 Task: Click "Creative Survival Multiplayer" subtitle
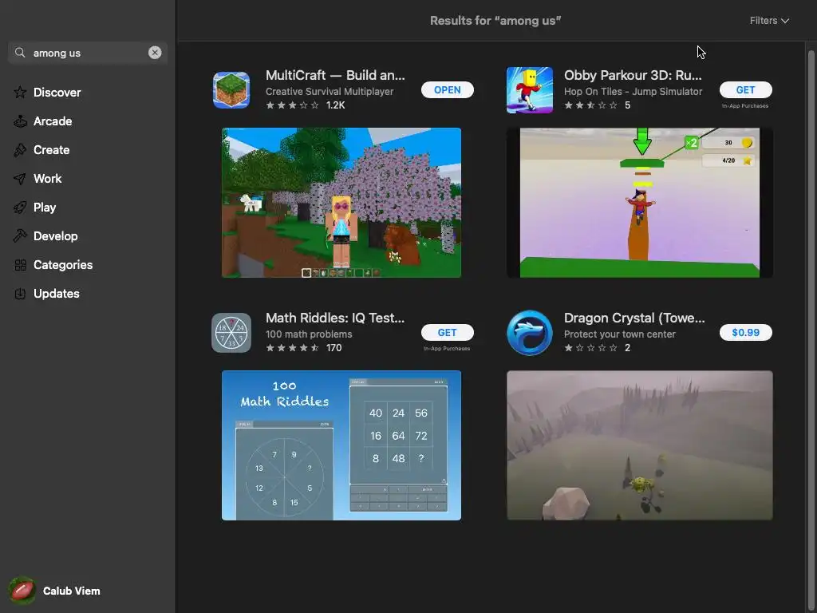click(x=330, y=91)
